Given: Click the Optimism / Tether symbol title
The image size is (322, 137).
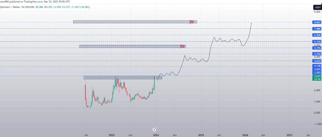Looking at the screenshot, I should pyautogui.click(x=10, y=7).
